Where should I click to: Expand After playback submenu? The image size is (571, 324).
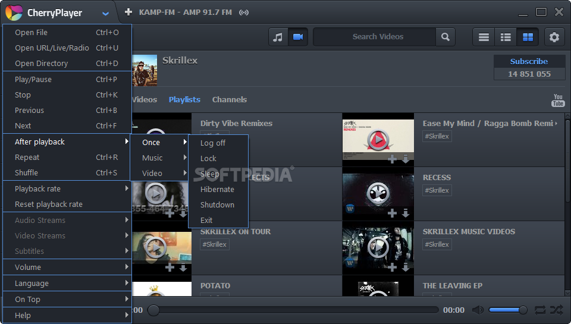pos(67,141)
